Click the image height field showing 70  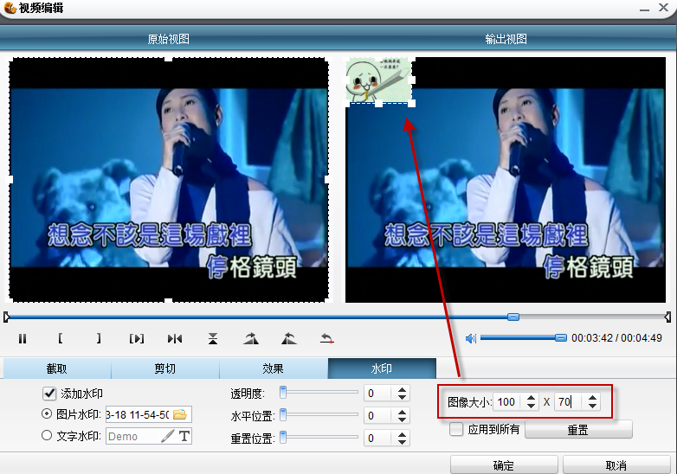click(571, 402)
